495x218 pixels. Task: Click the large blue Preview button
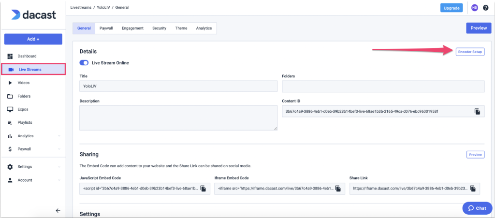pos(479,28)
